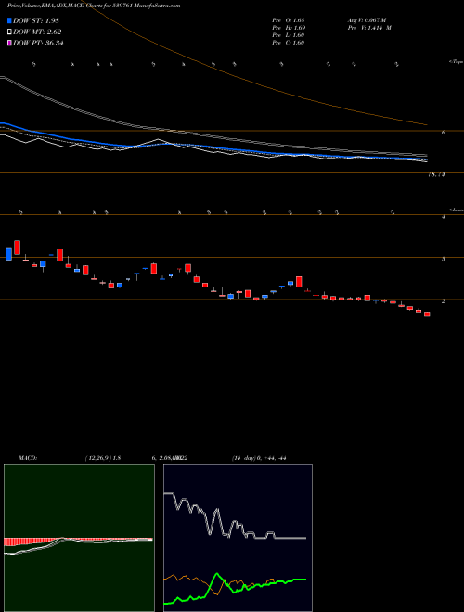
Task: Click the '(12,26,9) 1.8' MACD parameters text
Action: pos(103,458)
